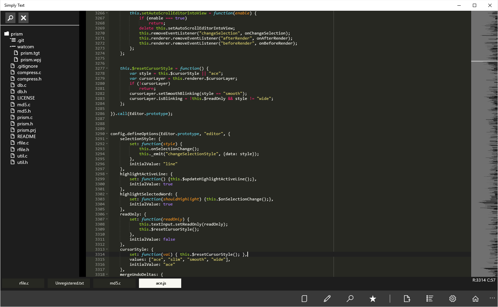Fold cursorStyle block at line 3313
Image resolution: width=498 pixels, height=307 pixels.
107,249
